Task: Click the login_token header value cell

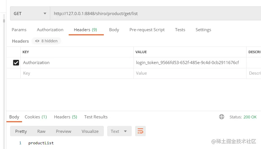Action: pyautogui.click(x=190, y=63)
